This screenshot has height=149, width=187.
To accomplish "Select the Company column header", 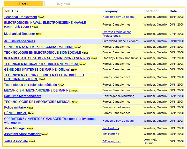I will [x=110, y=11].
